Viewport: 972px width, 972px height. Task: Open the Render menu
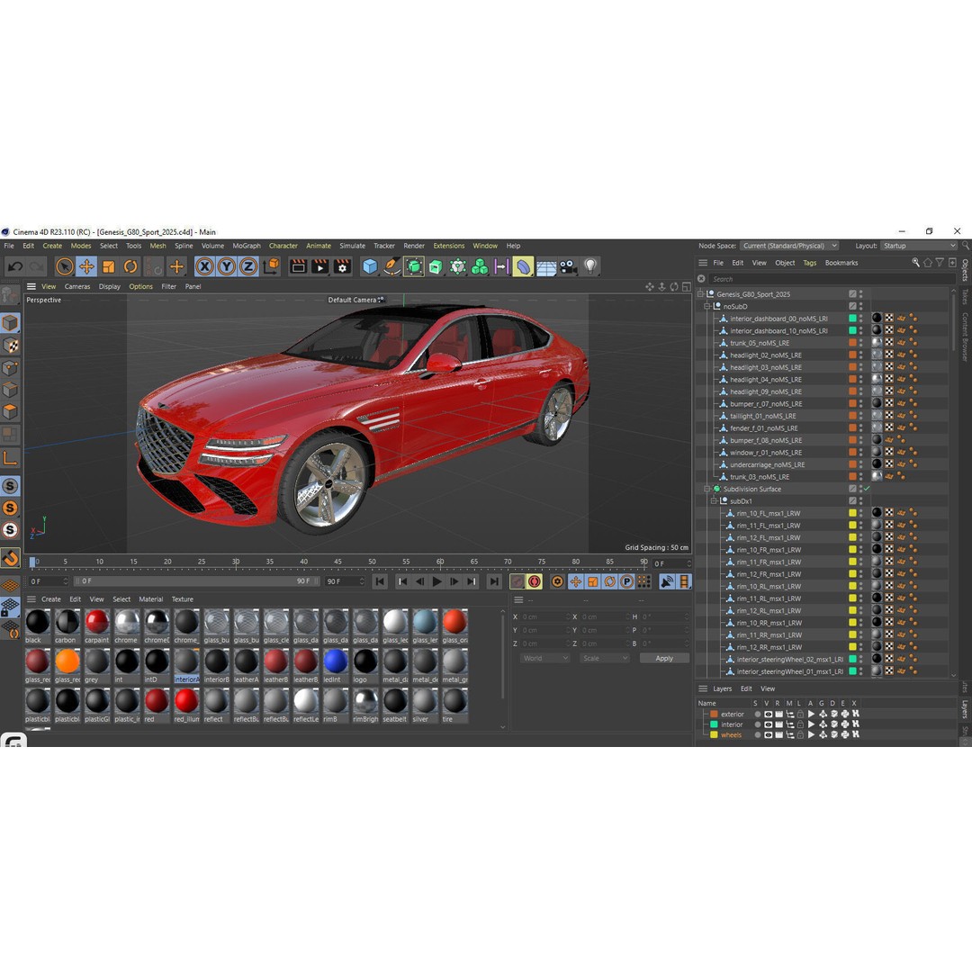pos(414,246)
